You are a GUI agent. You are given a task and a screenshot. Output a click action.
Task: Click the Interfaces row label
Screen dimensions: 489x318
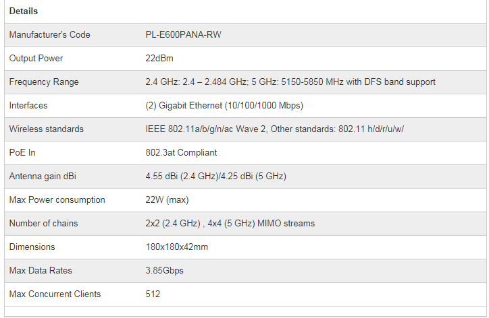click(28, 106)
